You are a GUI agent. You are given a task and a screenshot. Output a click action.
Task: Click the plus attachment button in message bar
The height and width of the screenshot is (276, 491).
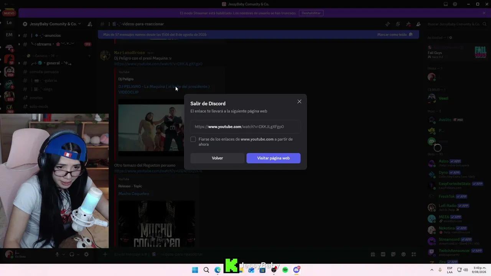click(x=105, y=254)
